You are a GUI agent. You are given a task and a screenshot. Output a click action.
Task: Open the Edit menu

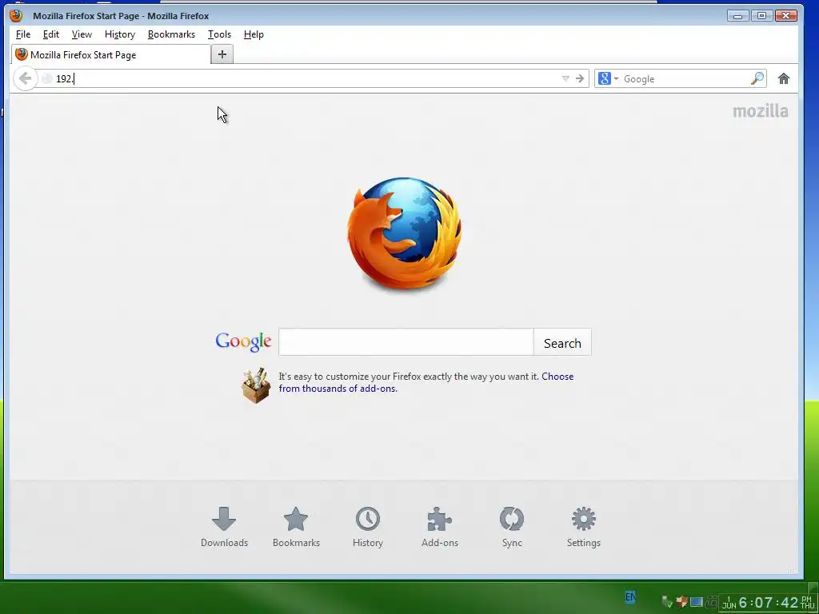(50, 34)
